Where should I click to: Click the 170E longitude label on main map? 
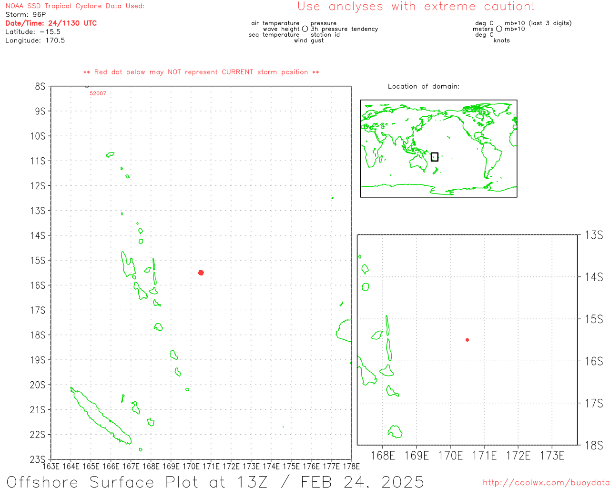191,466
